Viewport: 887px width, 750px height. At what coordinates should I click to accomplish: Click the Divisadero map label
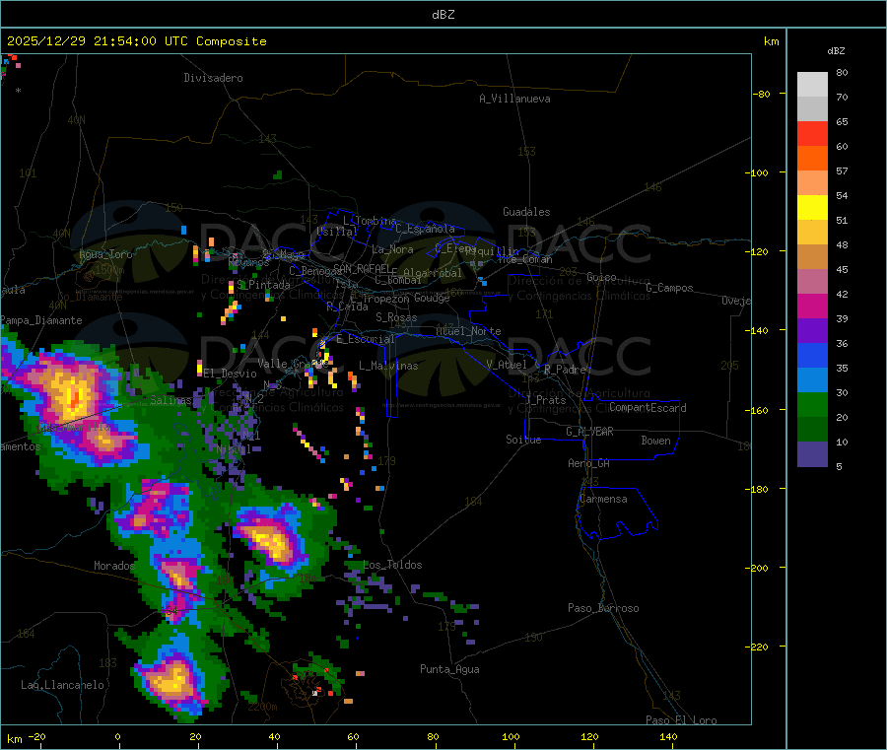tap(213, 78)
